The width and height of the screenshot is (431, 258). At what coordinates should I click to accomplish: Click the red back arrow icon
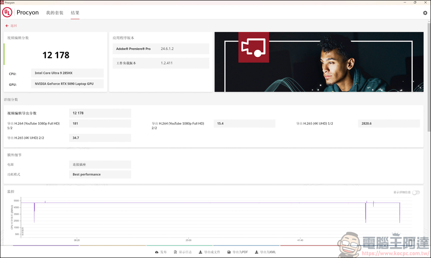(7, 25)
